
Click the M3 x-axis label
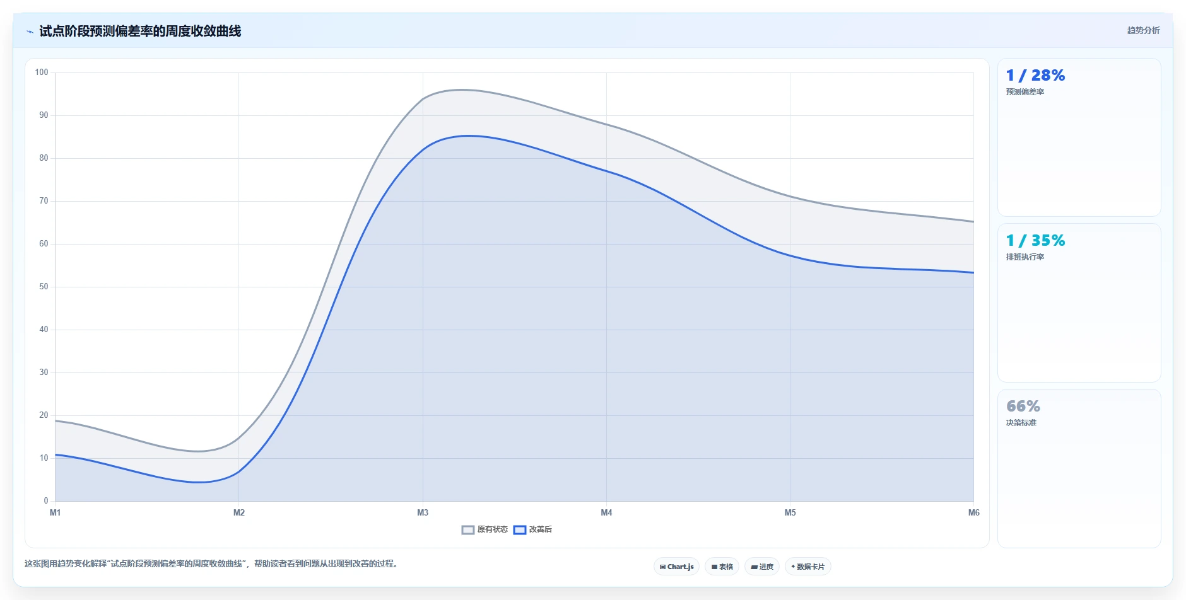tap(423, 512)
